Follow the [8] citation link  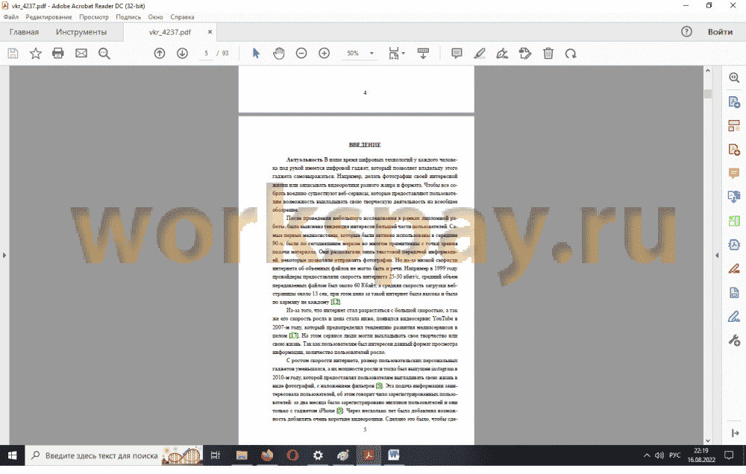[x=379, y=385]
